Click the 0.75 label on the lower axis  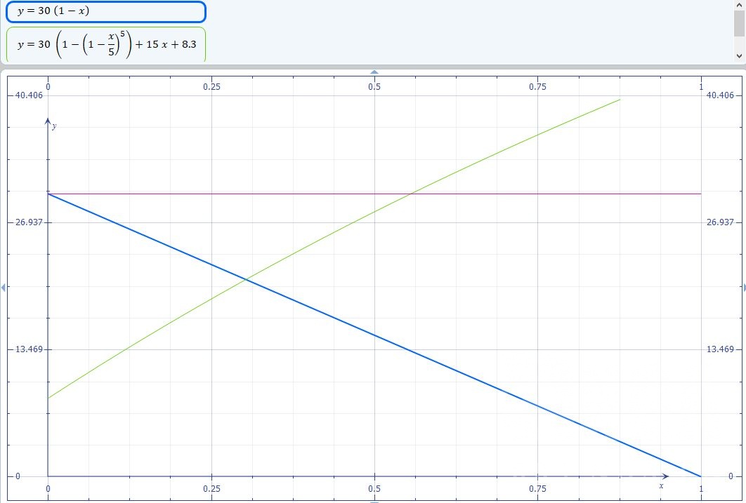pos(537,489)
